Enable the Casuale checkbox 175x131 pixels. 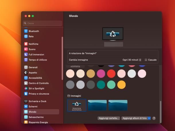pos(146,60)
